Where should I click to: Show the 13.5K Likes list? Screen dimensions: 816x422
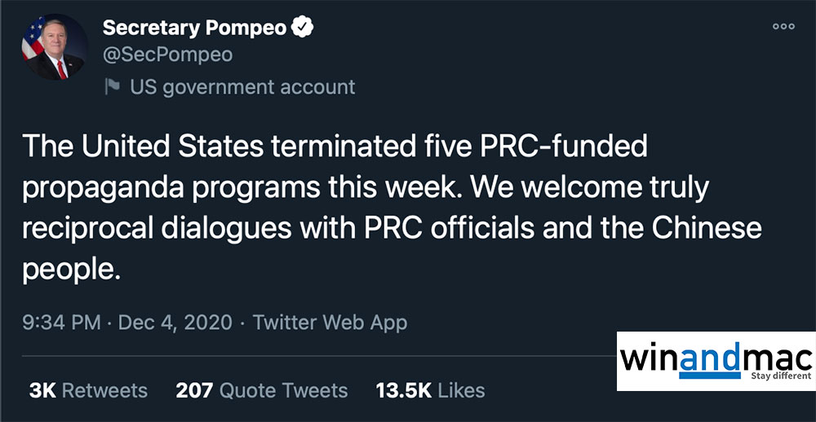pos(430,390)
